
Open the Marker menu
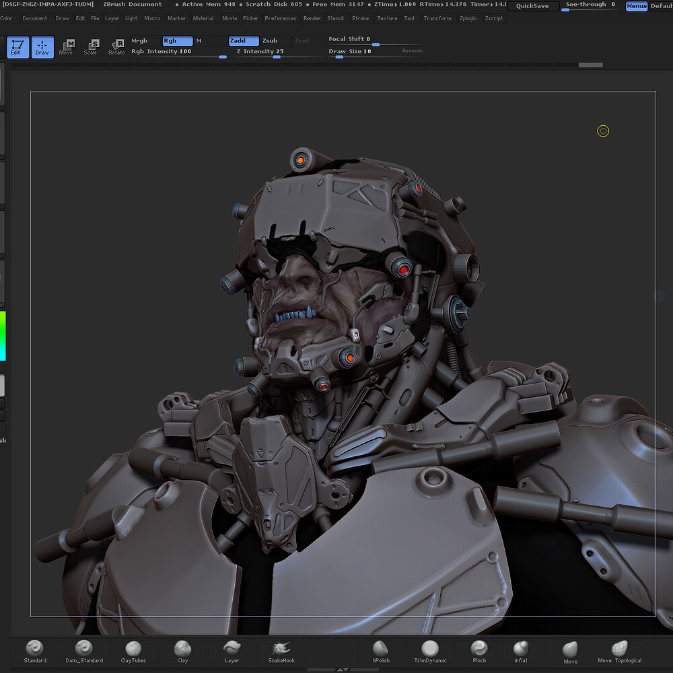point(177,18)
